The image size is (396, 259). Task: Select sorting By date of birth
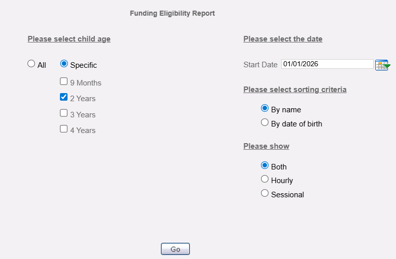[x=265, y=122]
